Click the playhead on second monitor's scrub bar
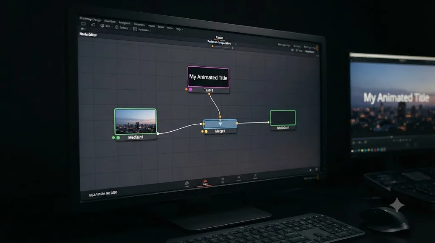The height and width of the screenshot is (243, 435). coord(392,137)
